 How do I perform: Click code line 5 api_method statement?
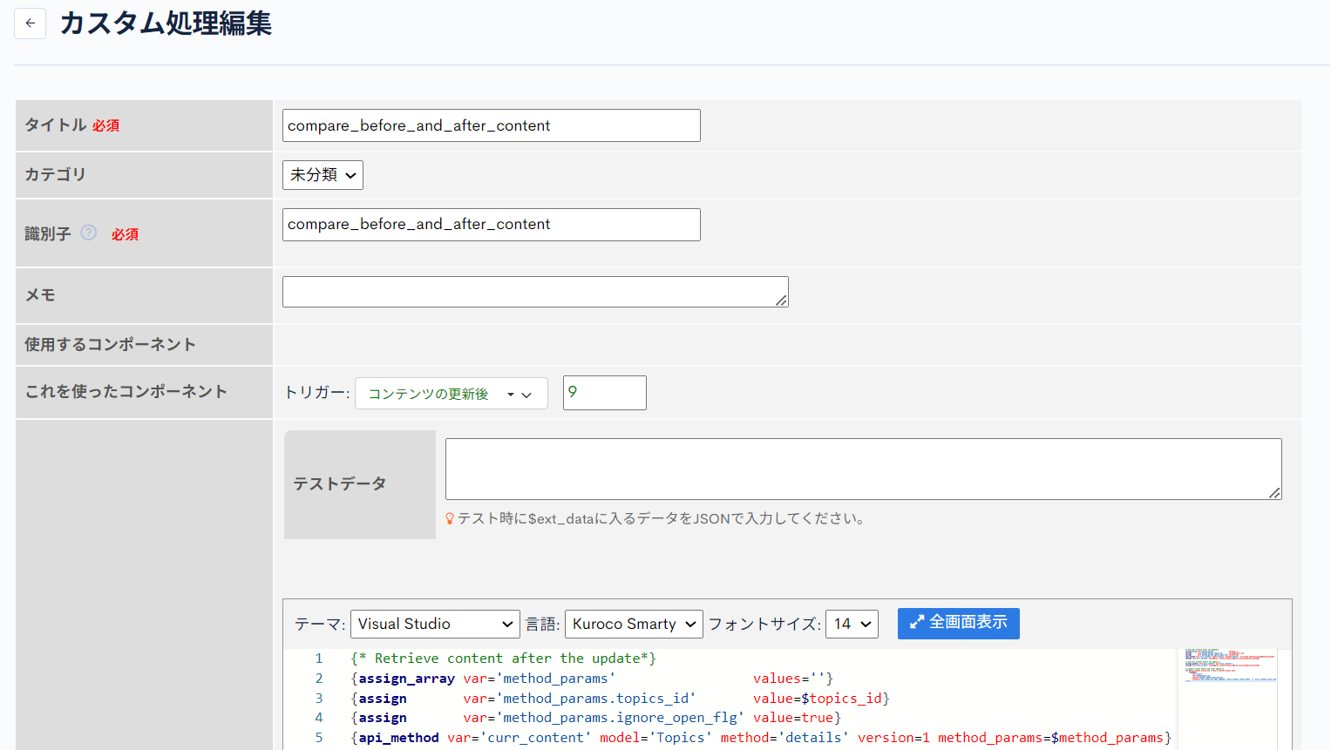tap(761, 738)
